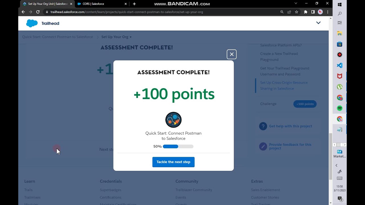The image size is (365, 205).
Task: Open the Customer Stories footer link
Action: 265,197
